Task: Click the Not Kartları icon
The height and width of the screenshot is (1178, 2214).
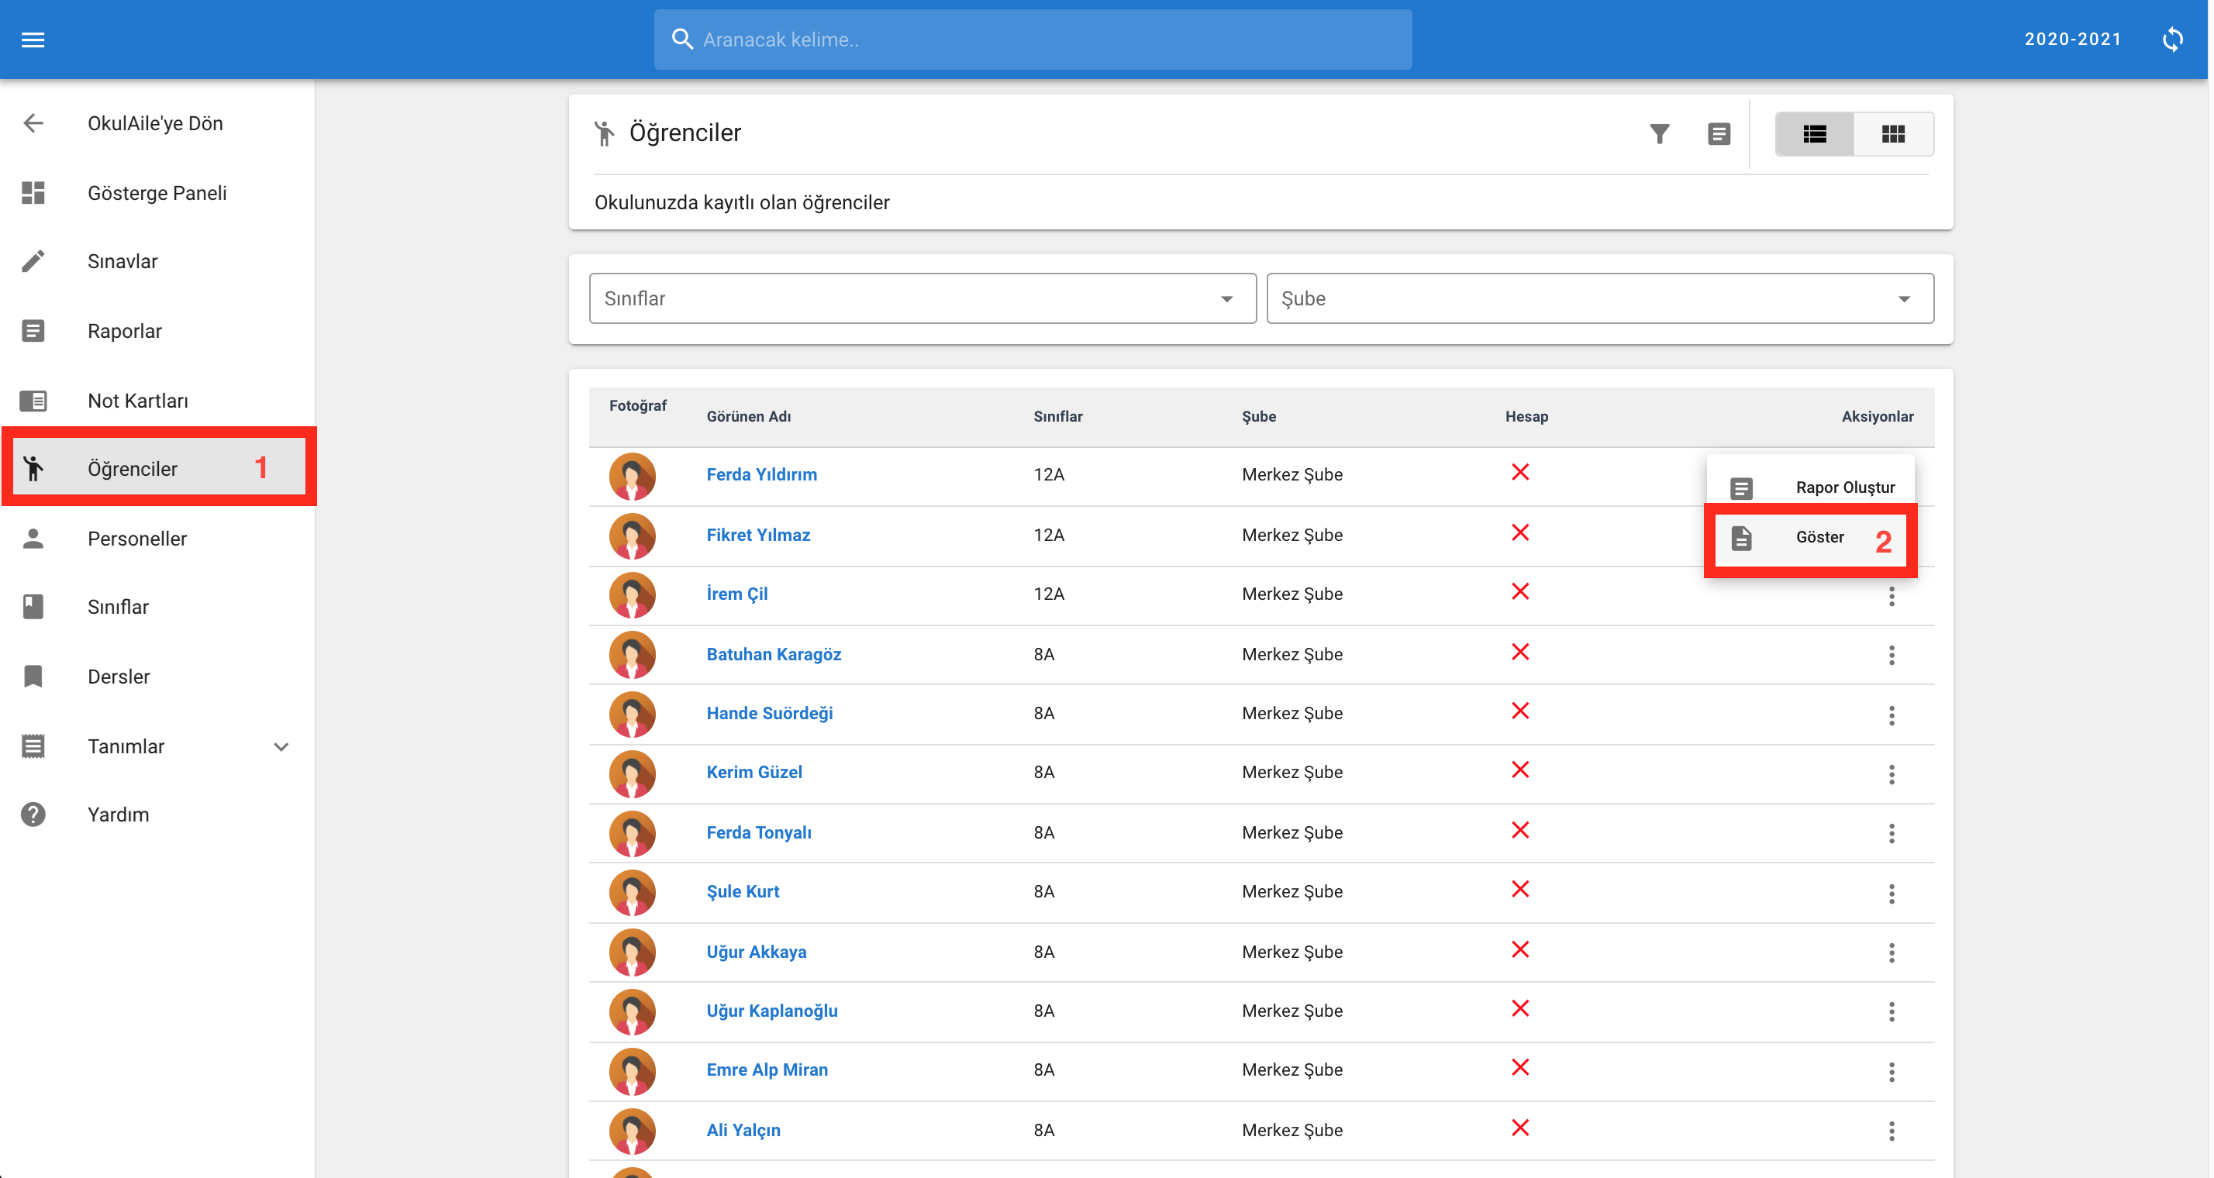Action: click(x=33, y=401)
